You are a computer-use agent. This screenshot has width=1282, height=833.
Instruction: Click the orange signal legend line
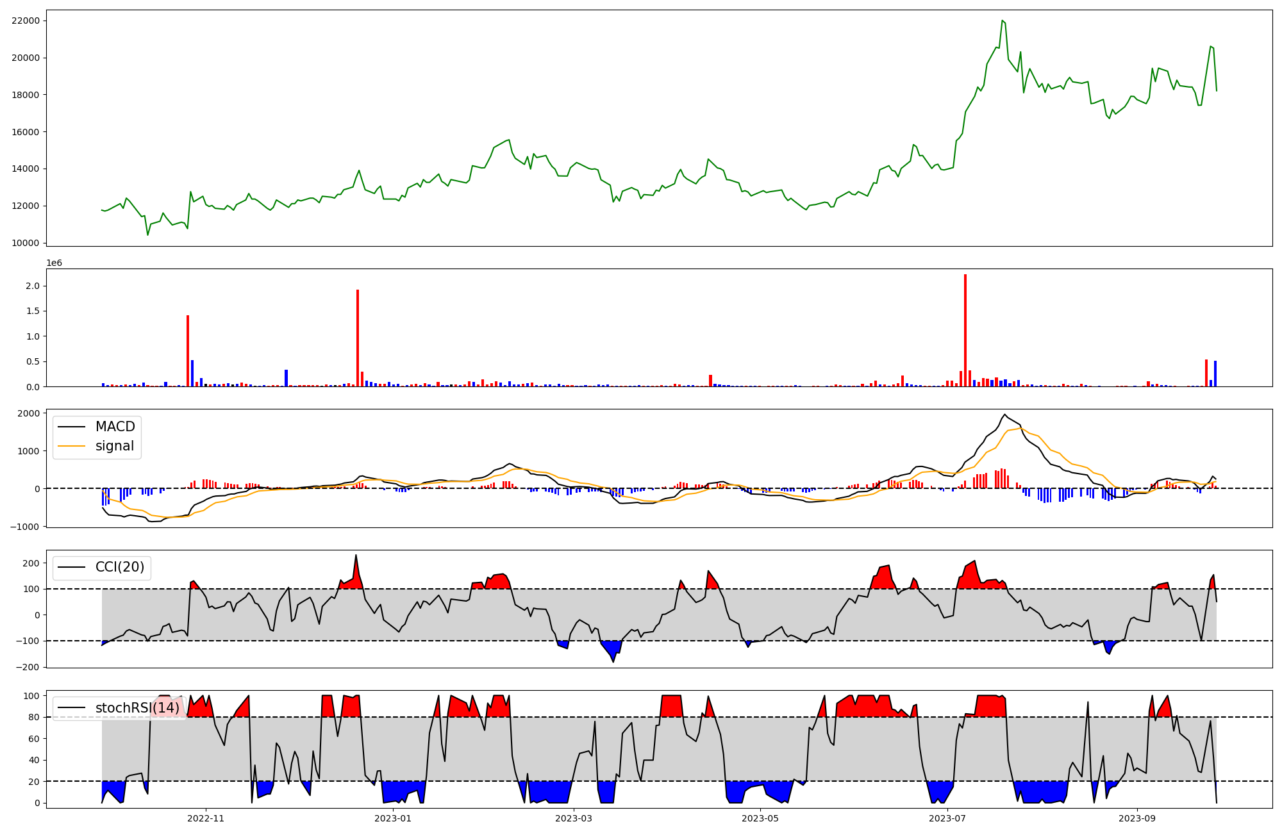pyautogui.click(x=71, y=446)
